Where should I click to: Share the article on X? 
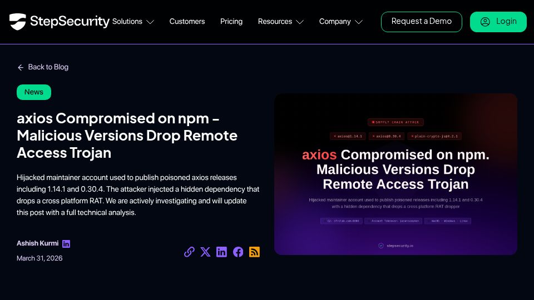[x=205, y=252]
